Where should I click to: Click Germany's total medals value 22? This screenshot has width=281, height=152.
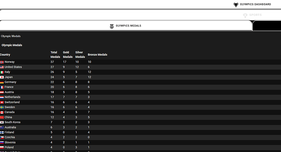pos(52,82)
